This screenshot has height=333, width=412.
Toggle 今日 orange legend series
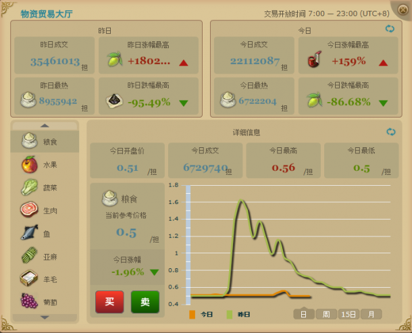click(201, 314)
